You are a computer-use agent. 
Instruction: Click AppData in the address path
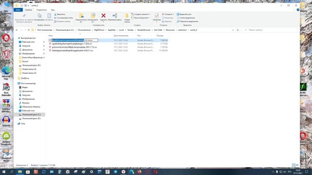point(112,30)
